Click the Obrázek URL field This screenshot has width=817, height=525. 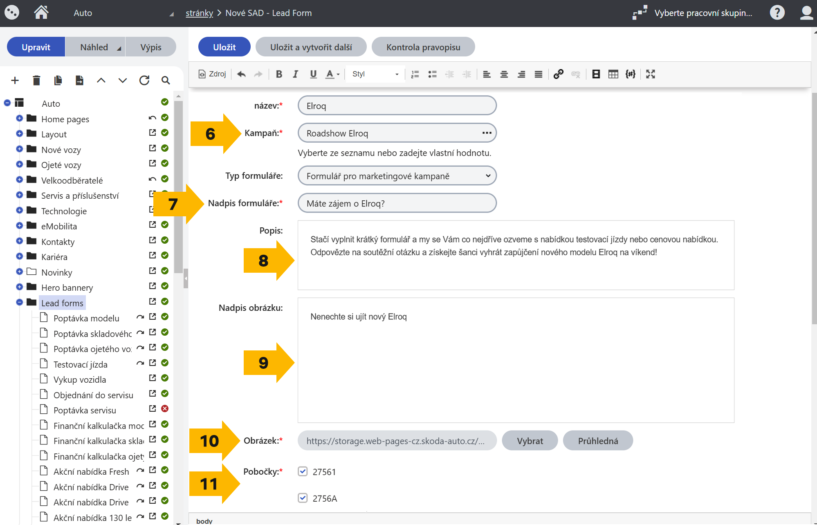(397, 441)
